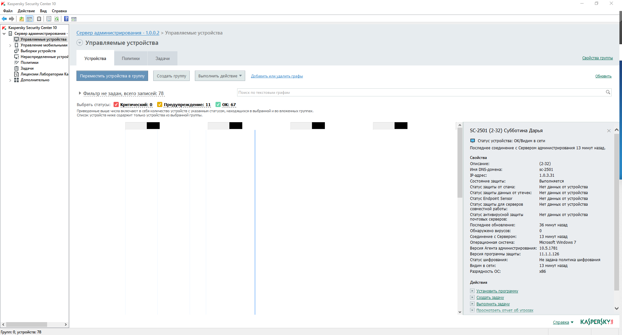Click the blue monitor device status icon

pos(473,141)
